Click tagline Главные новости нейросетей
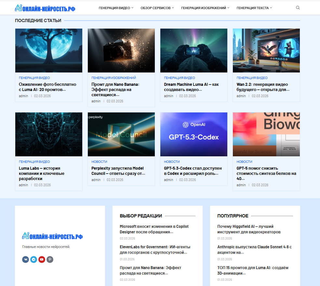320x286 pixels. [46, 247]
